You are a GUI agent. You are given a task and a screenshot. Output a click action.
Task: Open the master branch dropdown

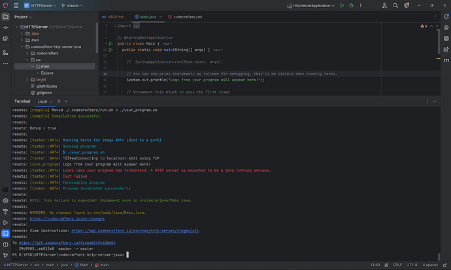point(72,5)
